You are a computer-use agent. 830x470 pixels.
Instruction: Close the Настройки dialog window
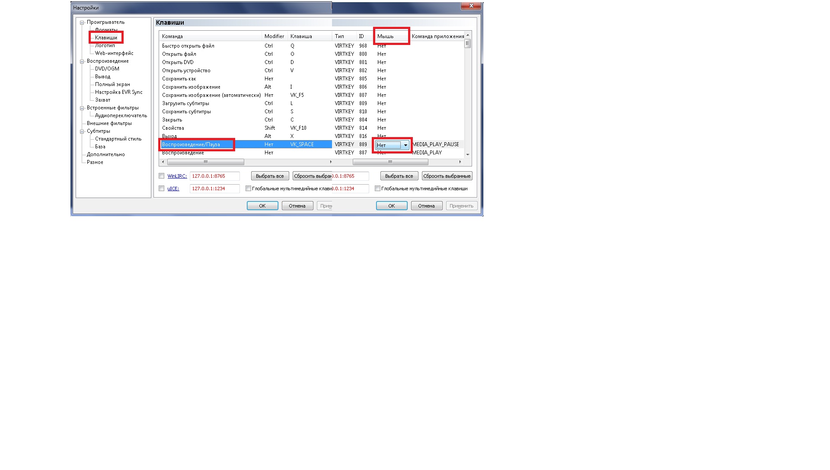471,6
